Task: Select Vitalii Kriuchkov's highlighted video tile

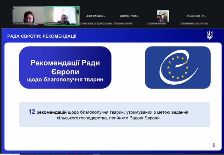Action: (63, 16)
